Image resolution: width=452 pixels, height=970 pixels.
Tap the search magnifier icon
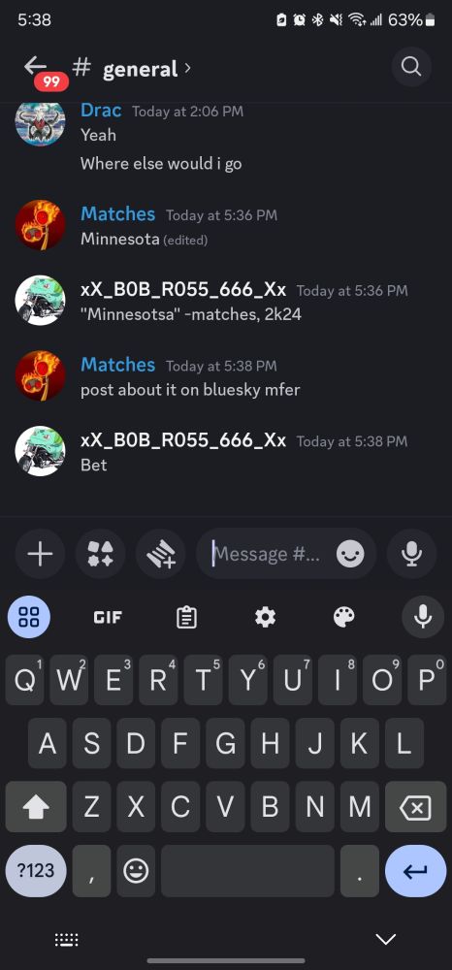click(411, 66)
